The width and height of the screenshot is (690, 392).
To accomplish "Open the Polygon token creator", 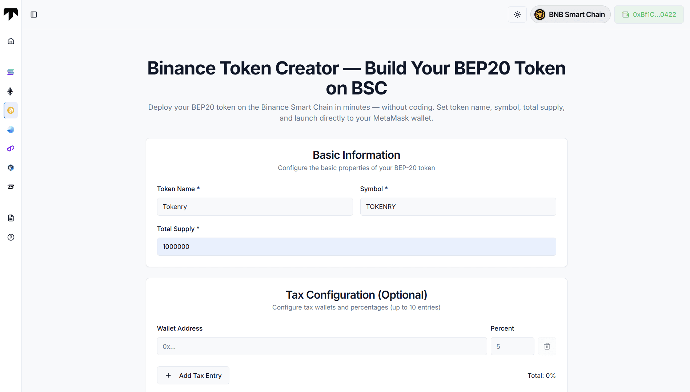I will [x=11, y=149].
